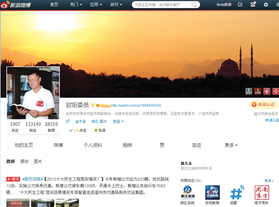Open the 个人资料 tab
Viewport: 279px width, 207px height.
(x=93, y=145)
